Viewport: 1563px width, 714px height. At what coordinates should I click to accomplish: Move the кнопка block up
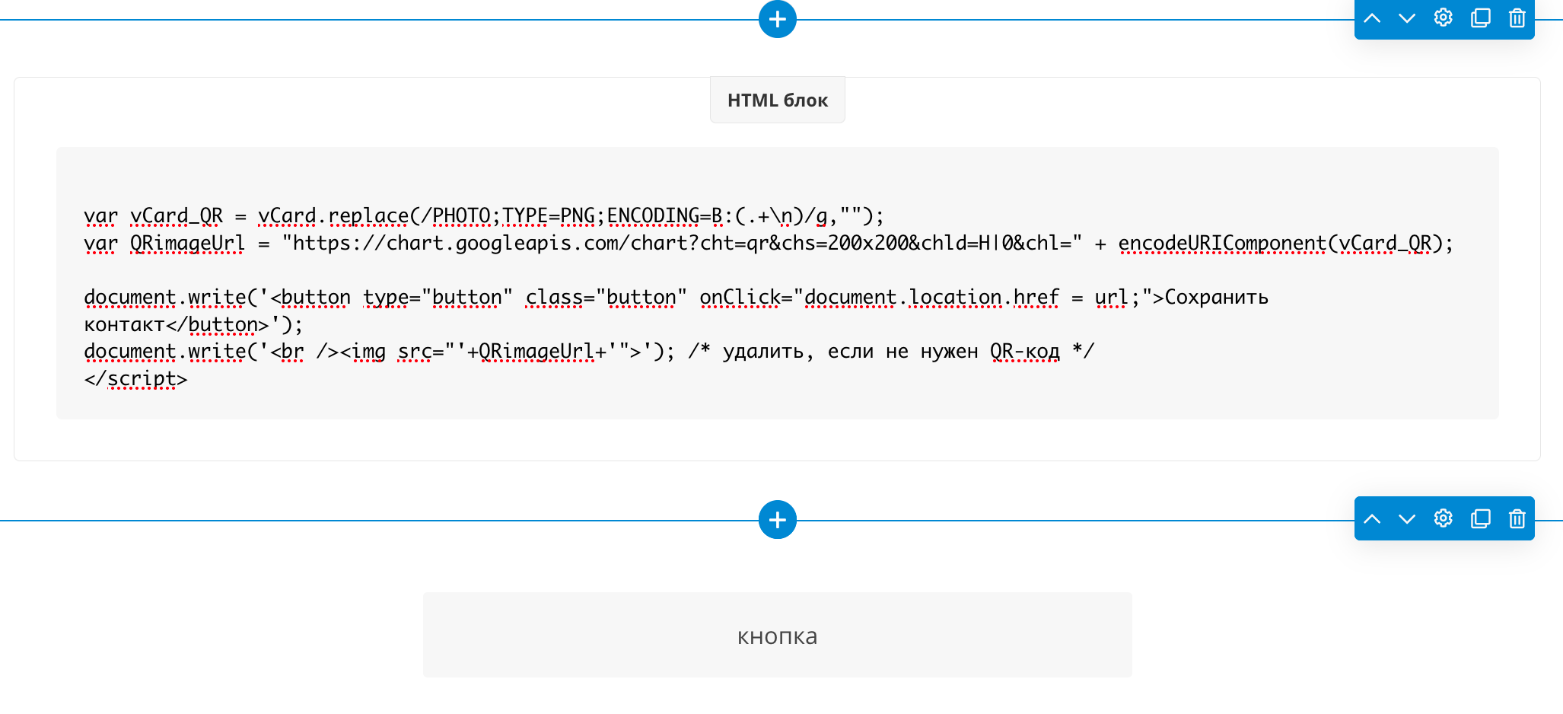(1372, 519)
